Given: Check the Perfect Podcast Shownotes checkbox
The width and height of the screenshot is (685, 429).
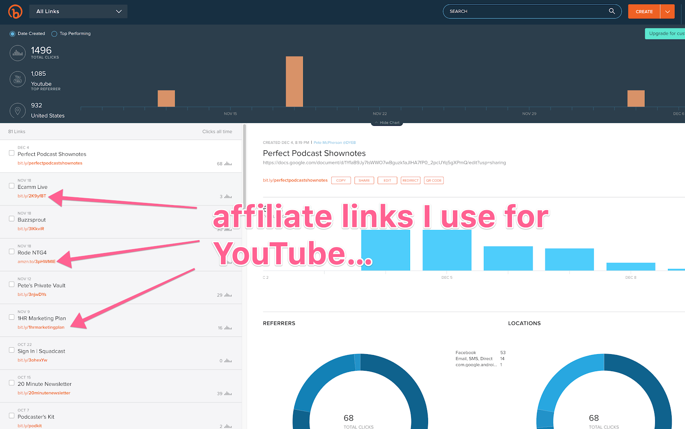Looking at the screenshot, I should coord(12,153).
